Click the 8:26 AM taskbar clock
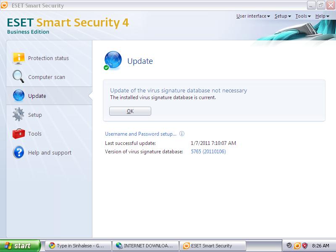 coord(320,246)
